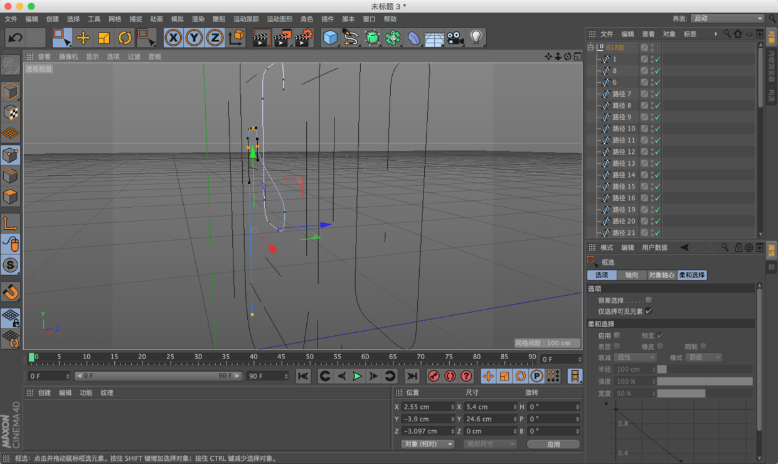Add a light object
The height and width of the screenshot is (464, 778).
point(476,38)
